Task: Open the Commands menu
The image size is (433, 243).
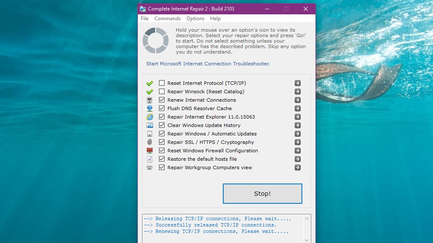Action: point(167,19)
